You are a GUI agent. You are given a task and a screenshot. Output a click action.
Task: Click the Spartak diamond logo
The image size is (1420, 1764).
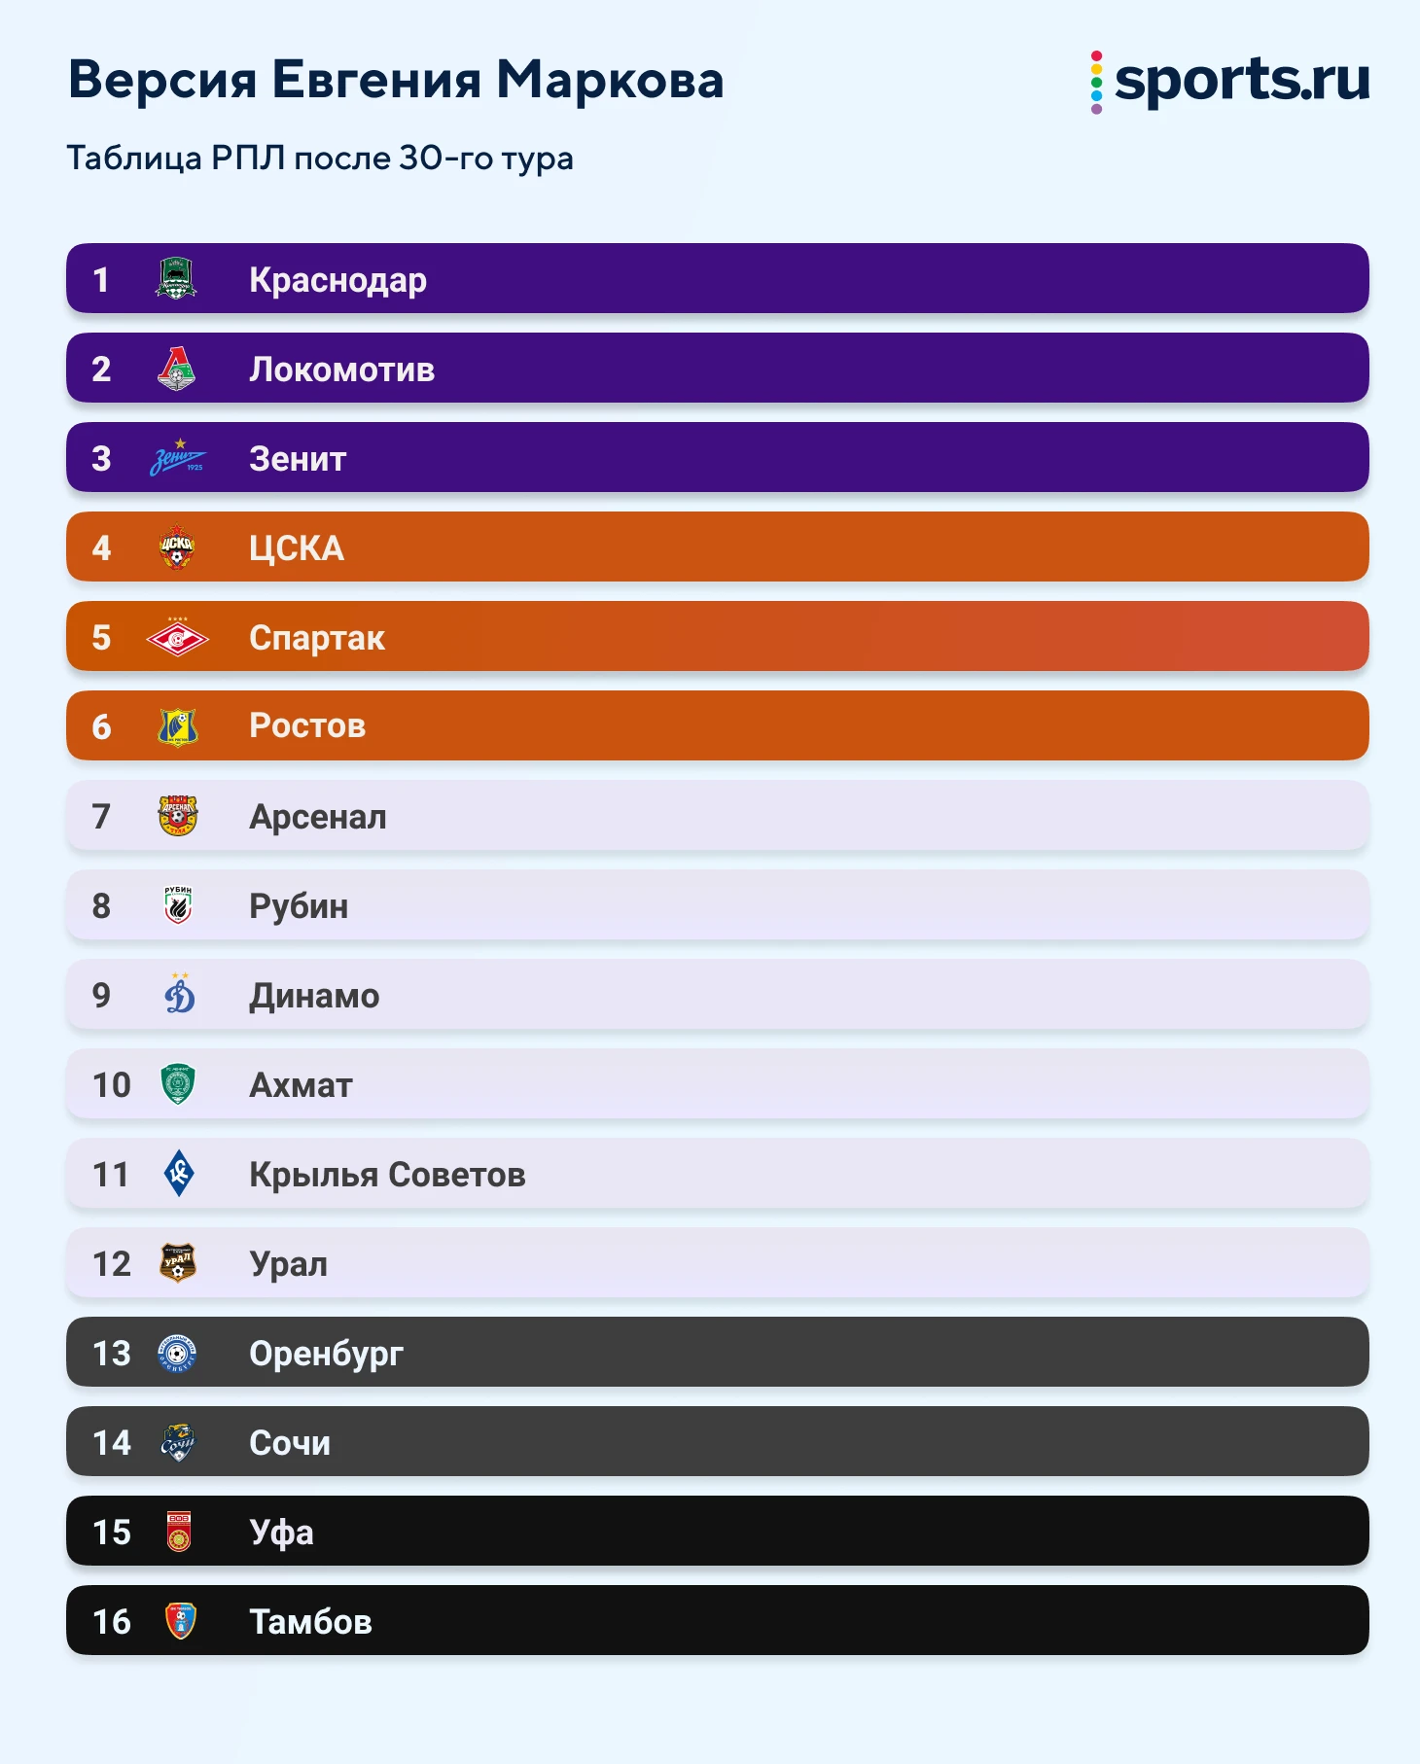coord(177,638)
